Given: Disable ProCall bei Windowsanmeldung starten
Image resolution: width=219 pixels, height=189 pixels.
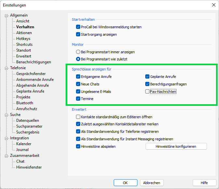Looking at the screenshot, I should click(78, 27).
